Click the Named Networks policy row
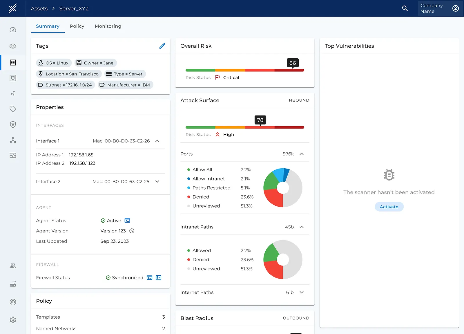 coord(100,328)
